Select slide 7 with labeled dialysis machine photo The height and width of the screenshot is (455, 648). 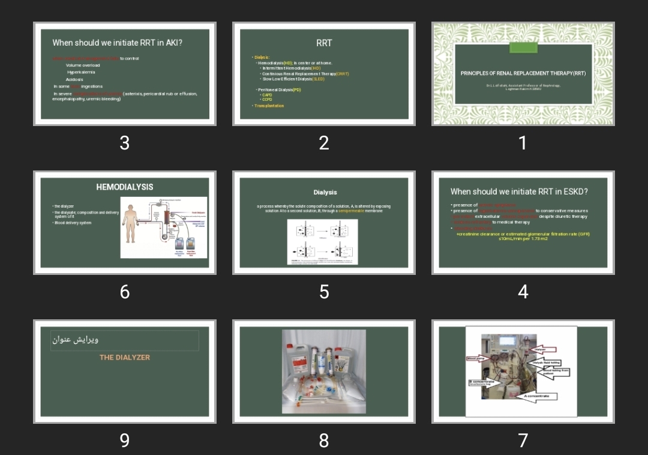click(x=523, y=372)
